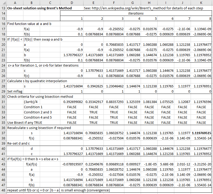Select the TRUE cell in iteration 2 row 33

(94, 112)
